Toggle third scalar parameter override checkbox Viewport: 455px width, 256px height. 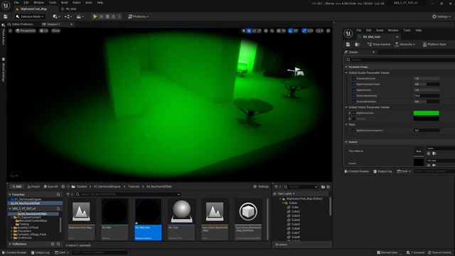(353, 90)
